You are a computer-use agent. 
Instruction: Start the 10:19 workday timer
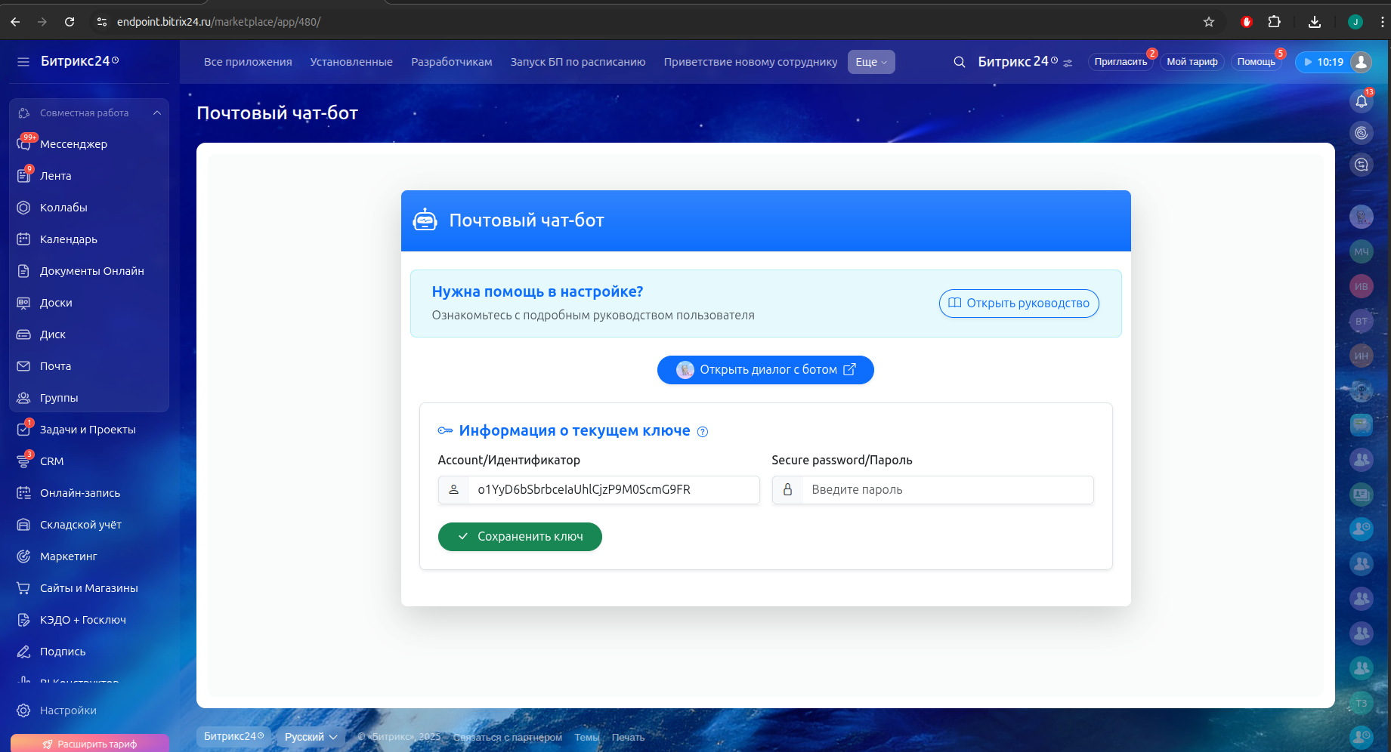(1322, 62)
